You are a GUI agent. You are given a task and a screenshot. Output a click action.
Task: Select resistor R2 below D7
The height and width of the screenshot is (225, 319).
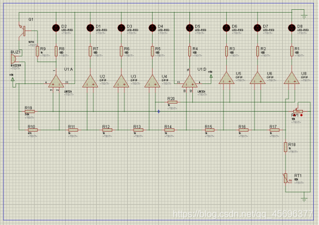(257, 51)
